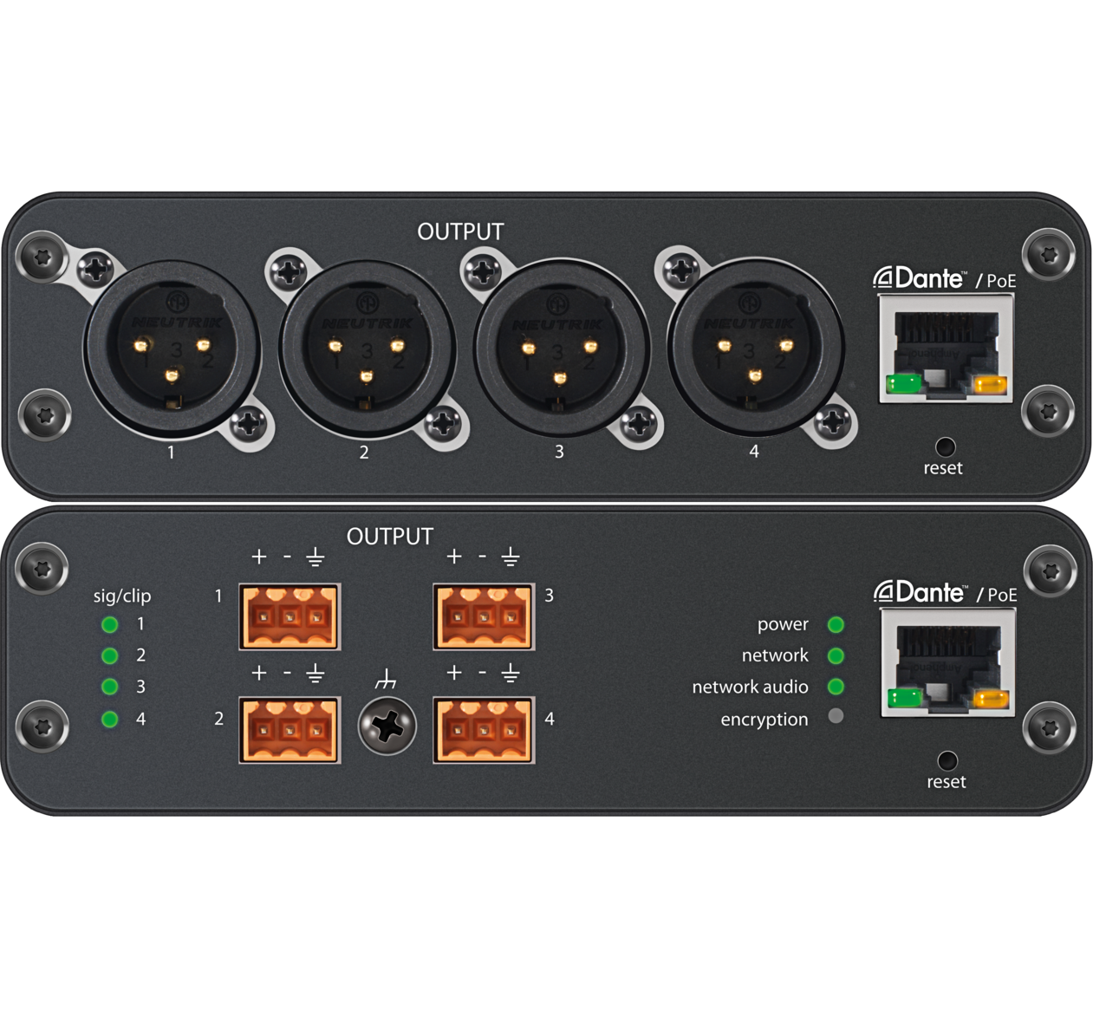Toggle the sig/clip indicator for channel 1

click(108, 622)
